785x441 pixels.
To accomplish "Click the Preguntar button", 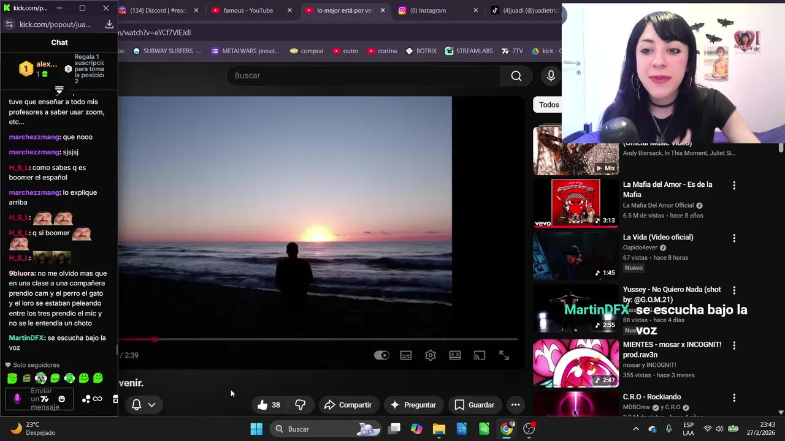I will [413, 405].
